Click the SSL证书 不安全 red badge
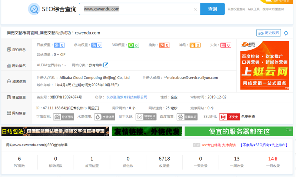Image resolution: width=296 pixels, height=177 pixels. coord(230,117)
